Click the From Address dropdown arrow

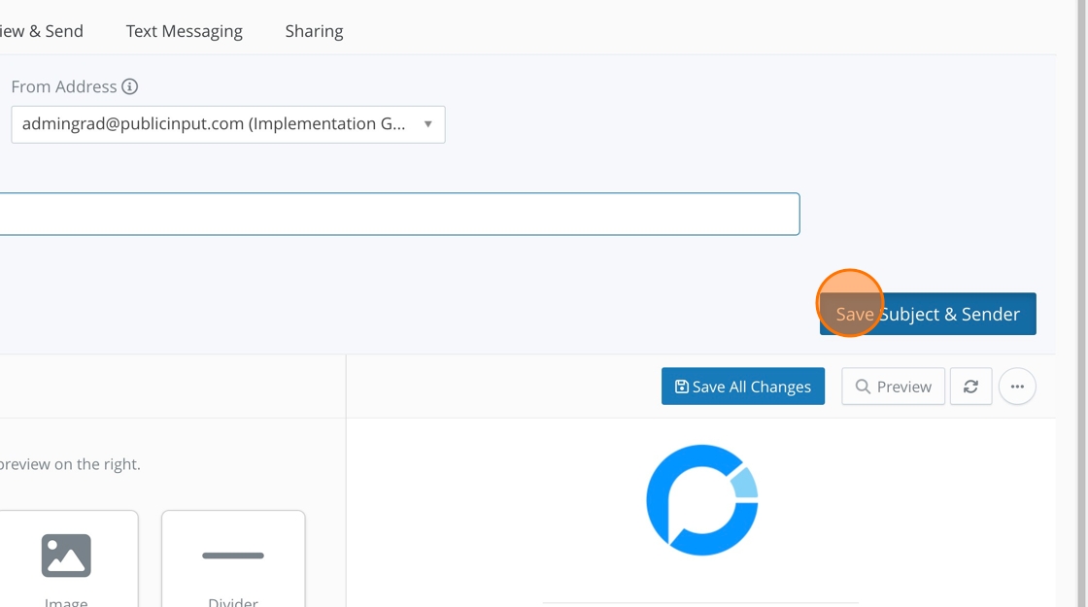pyautogui.click(x=427, y=124)
